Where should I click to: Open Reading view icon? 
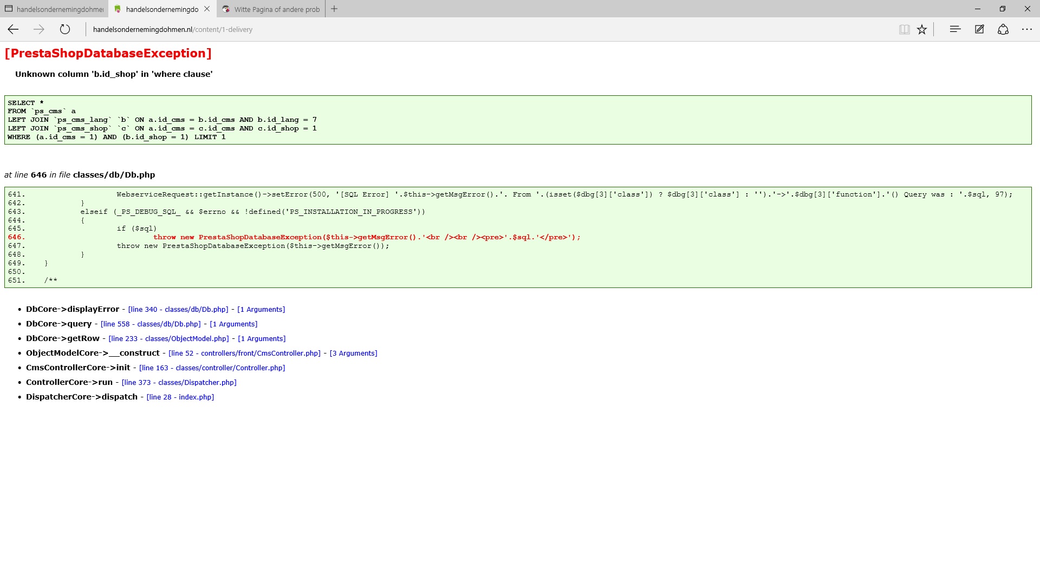tap(904, 29)
